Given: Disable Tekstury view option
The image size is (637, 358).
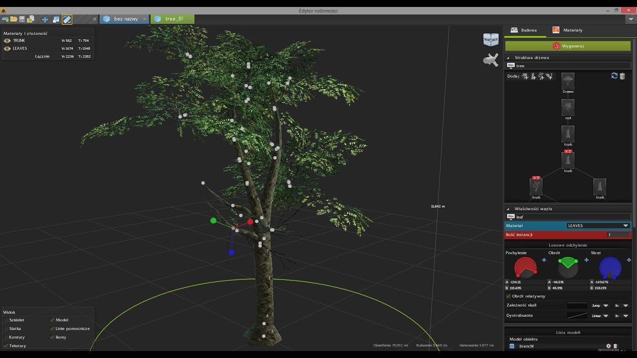Looking at the screenshot, I should [6, 346].
